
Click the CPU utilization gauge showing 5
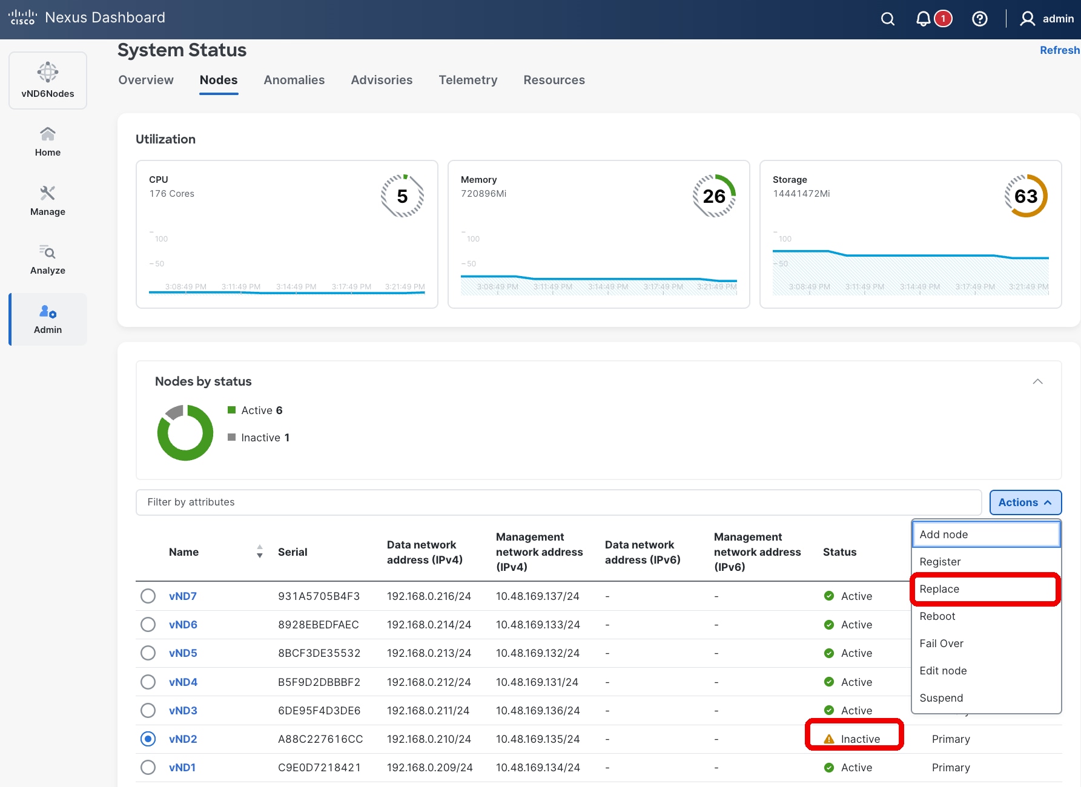403,196
